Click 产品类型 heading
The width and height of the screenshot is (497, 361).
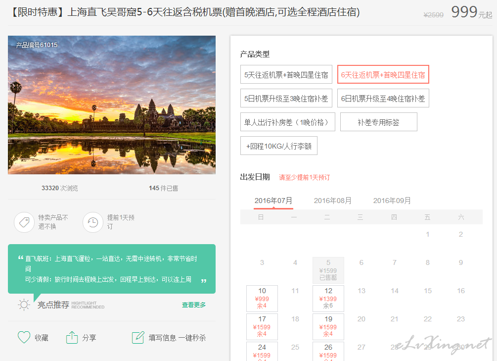[255, 54]
